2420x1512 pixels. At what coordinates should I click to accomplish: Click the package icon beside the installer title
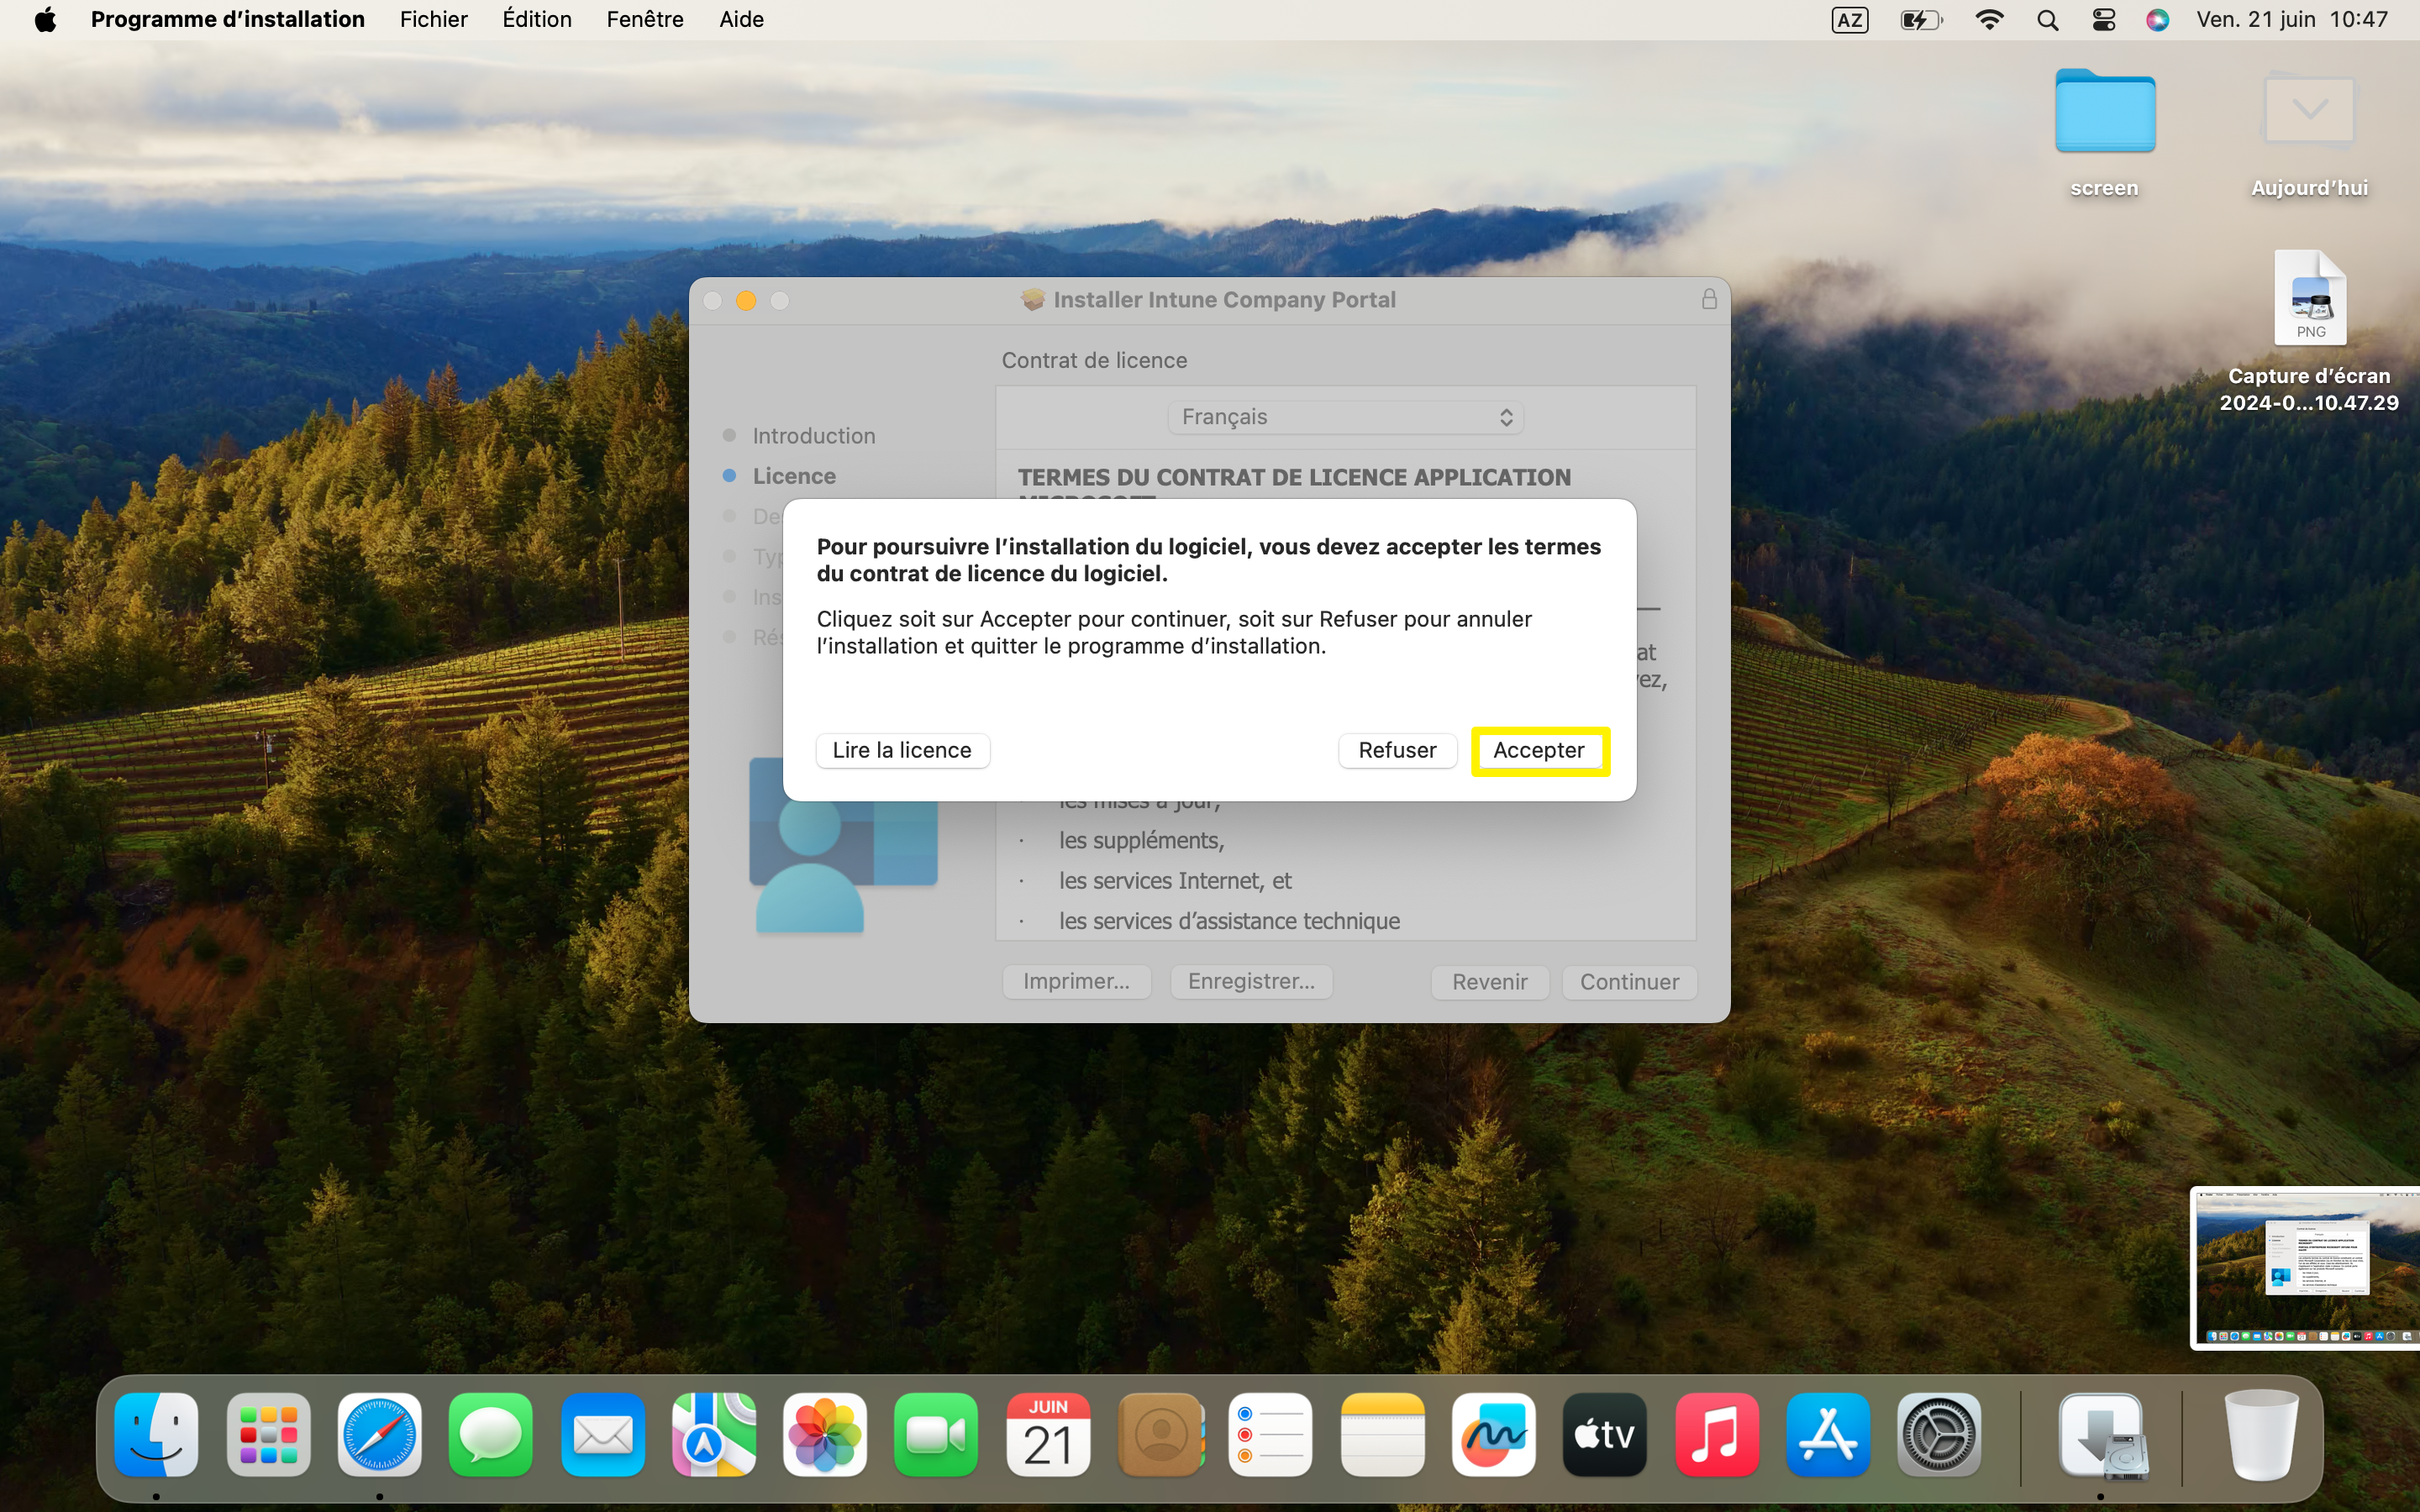1033,300
